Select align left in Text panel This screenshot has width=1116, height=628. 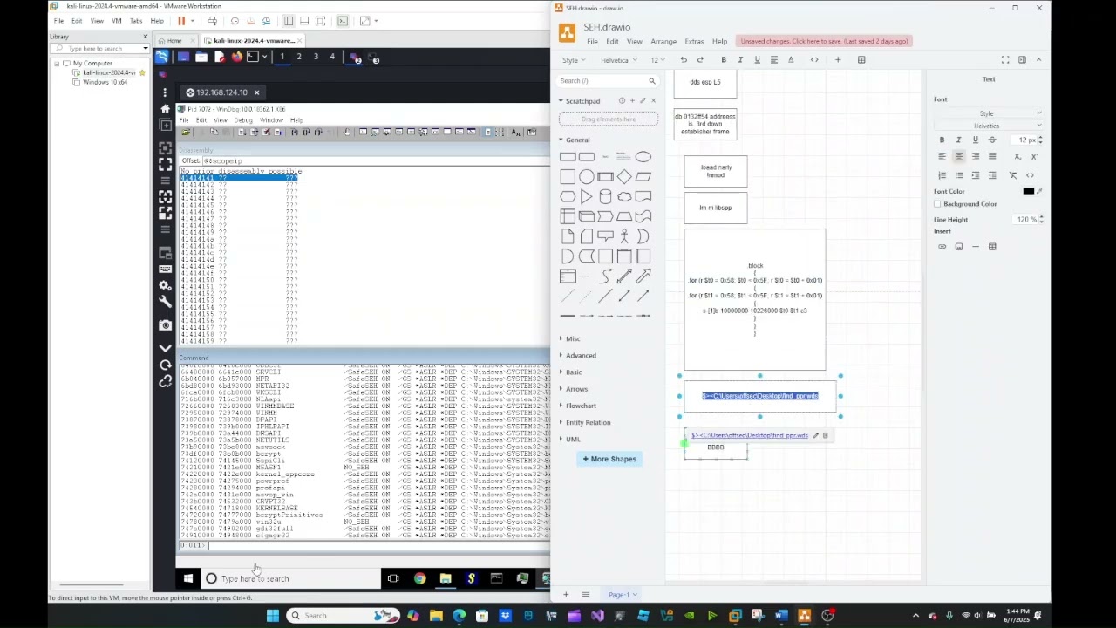click(942, 156)
